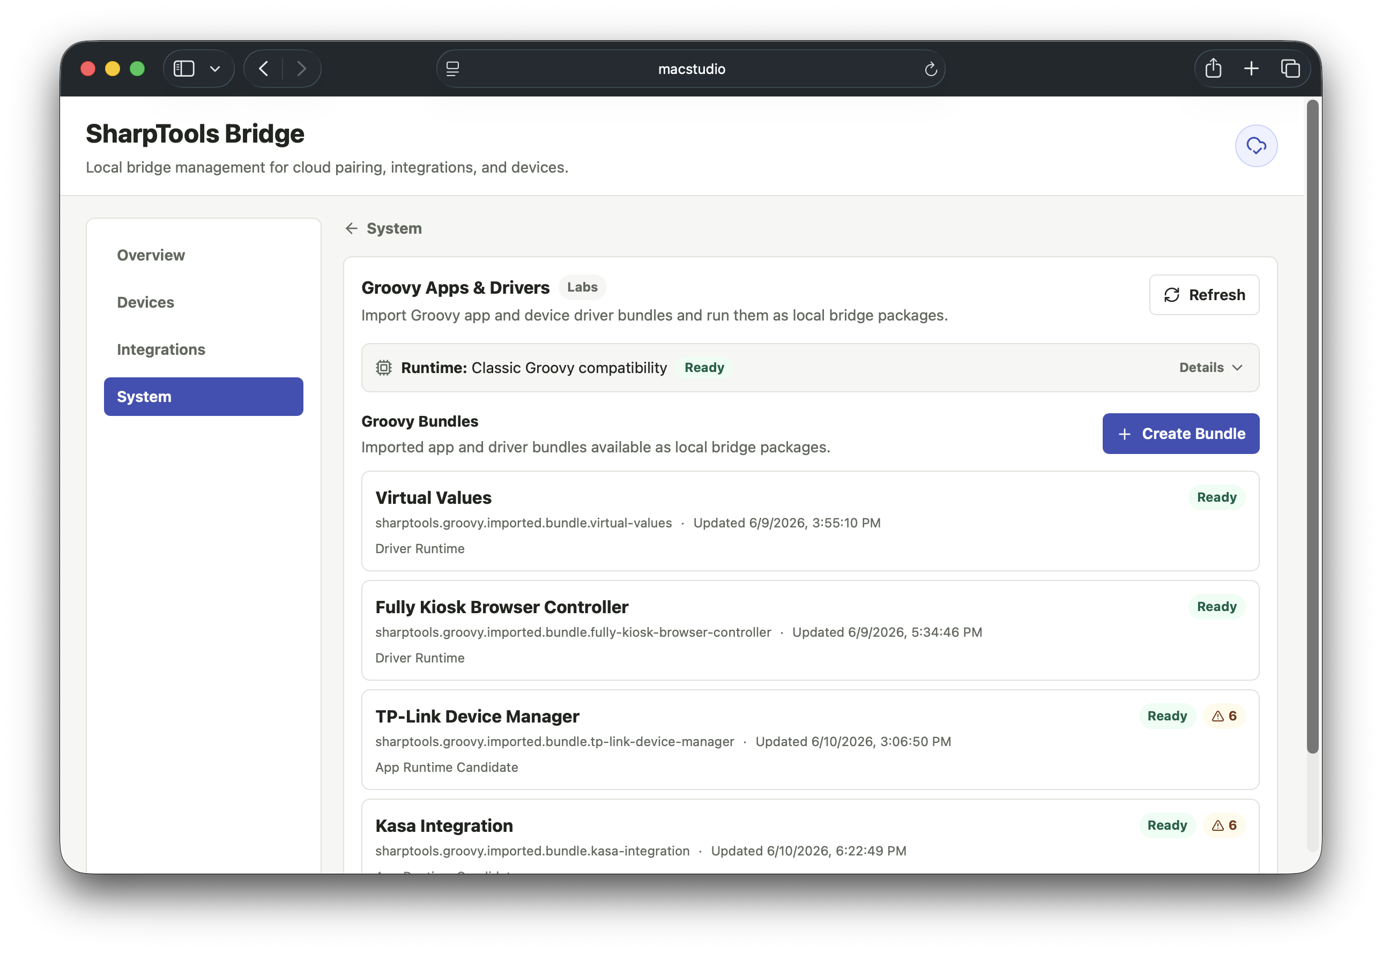This screenshot has width=1382, height=953.
Task: Open the Kasa Integration bundle
Action: coord(810,837)
